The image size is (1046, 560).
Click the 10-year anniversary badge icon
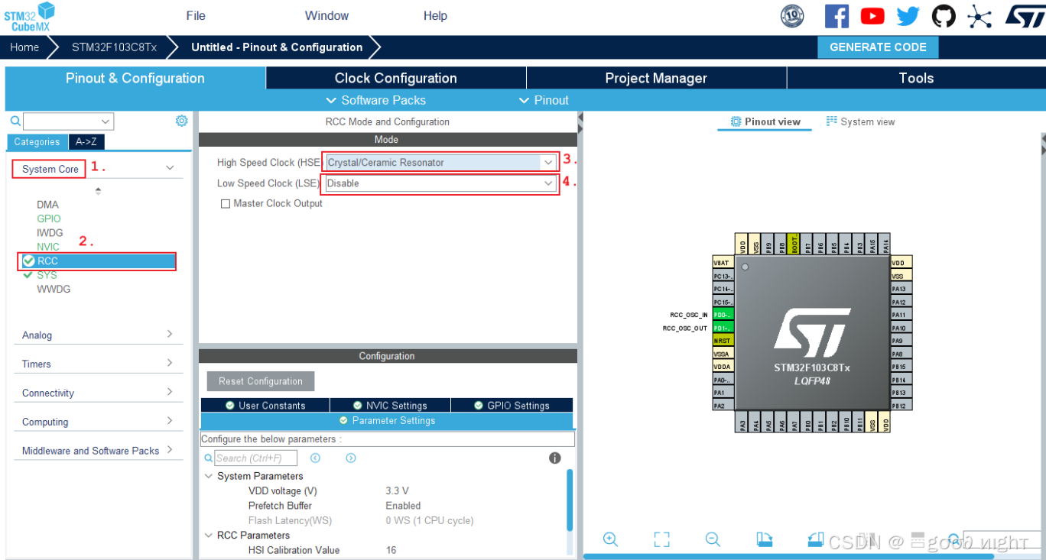coord(792,16)
